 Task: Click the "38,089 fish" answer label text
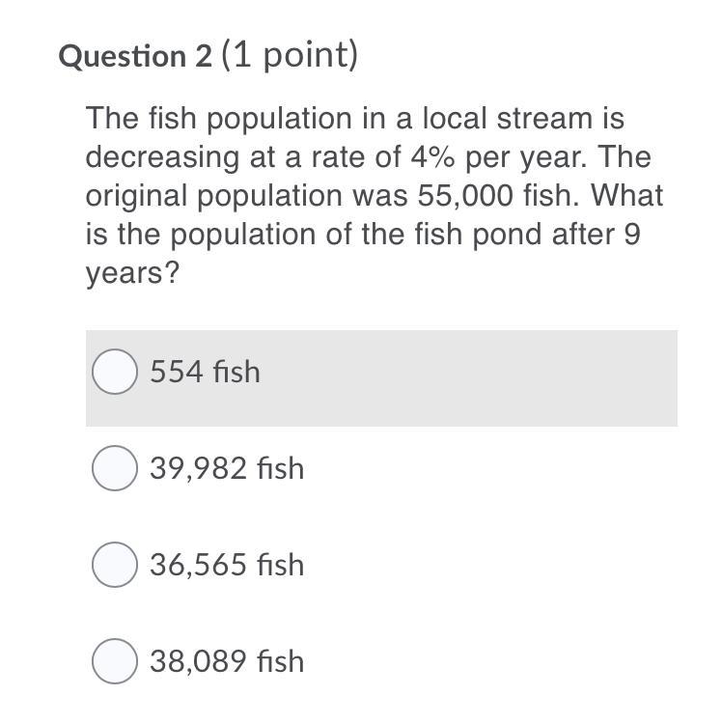(x=227, y=660)
